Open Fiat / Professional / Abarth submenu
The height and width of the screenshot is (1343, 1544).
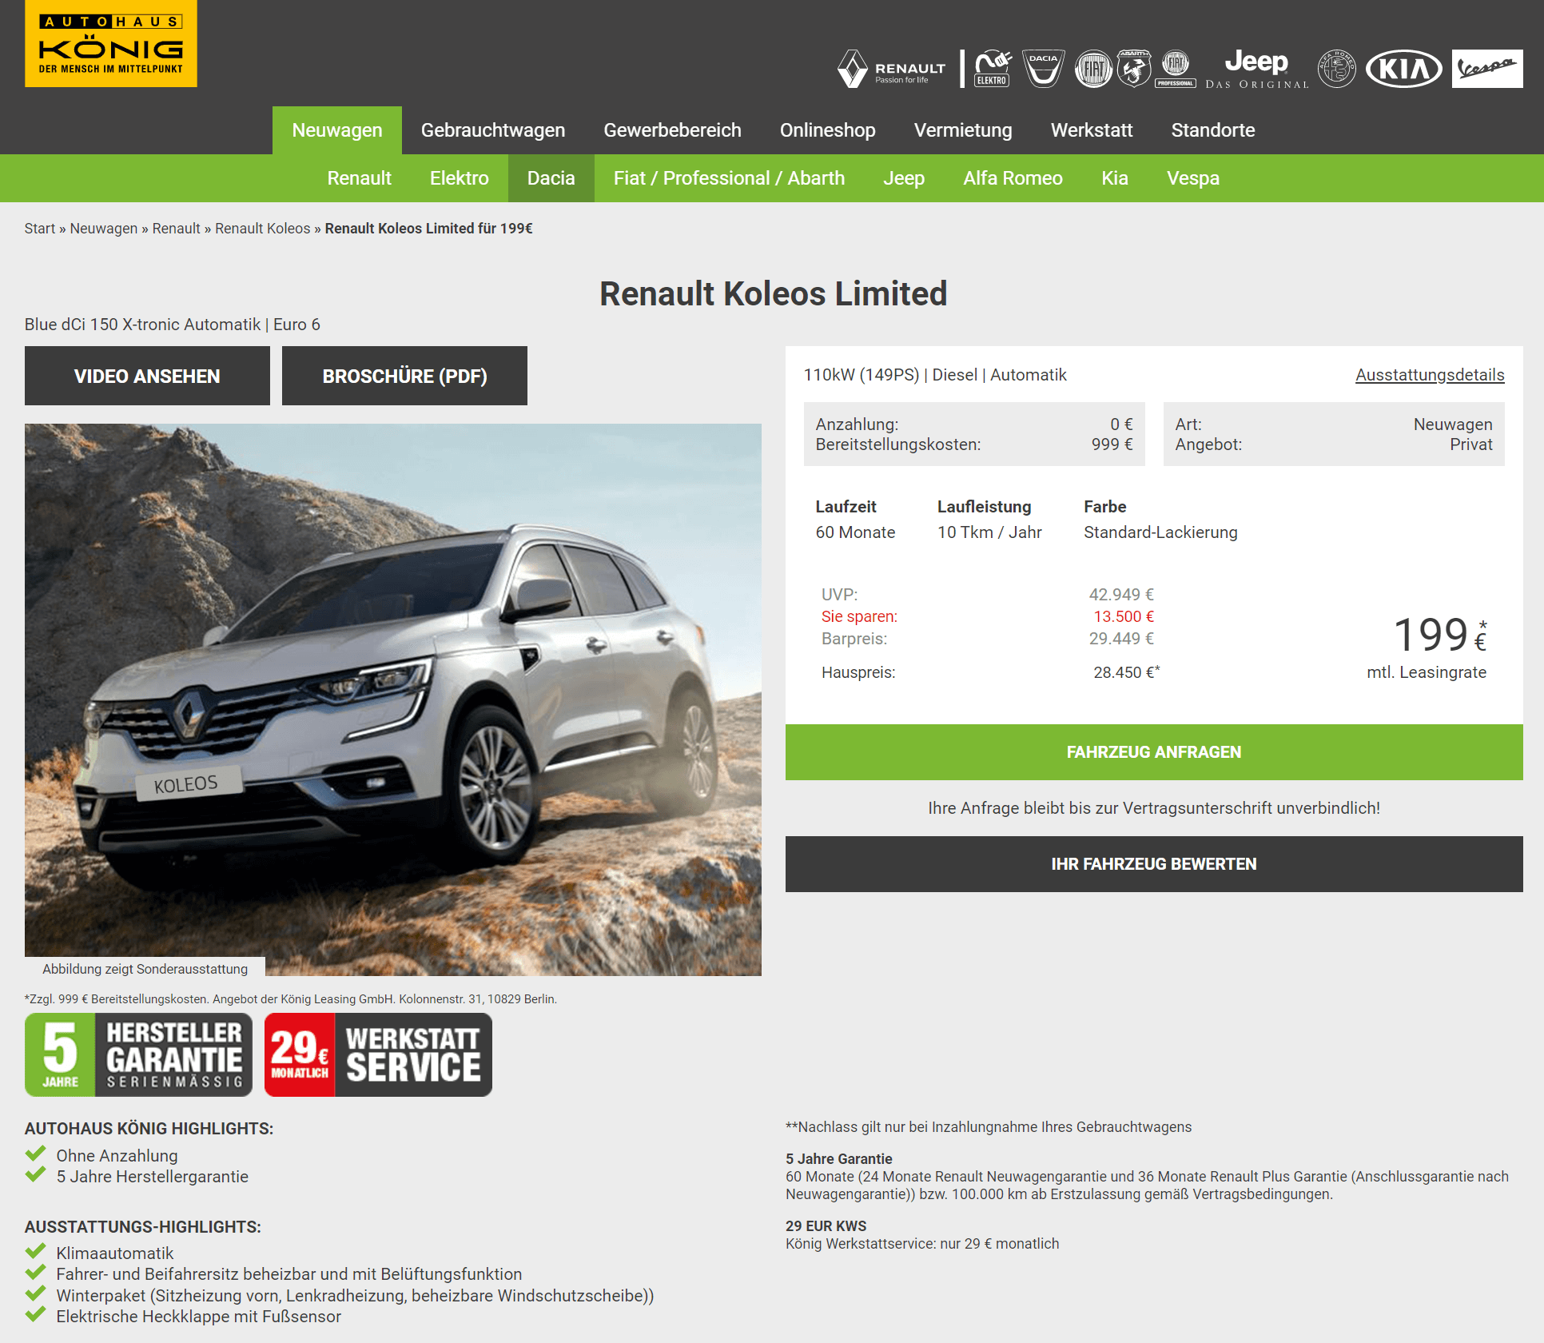[729, 178]
